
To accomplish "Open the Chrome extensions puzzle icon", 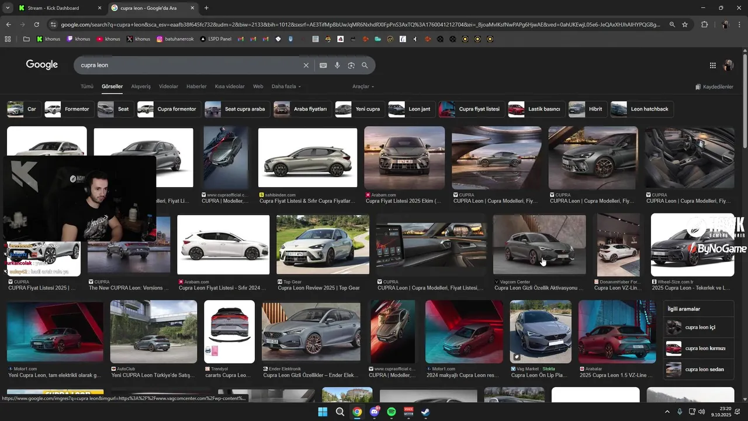I will [704, 25].
